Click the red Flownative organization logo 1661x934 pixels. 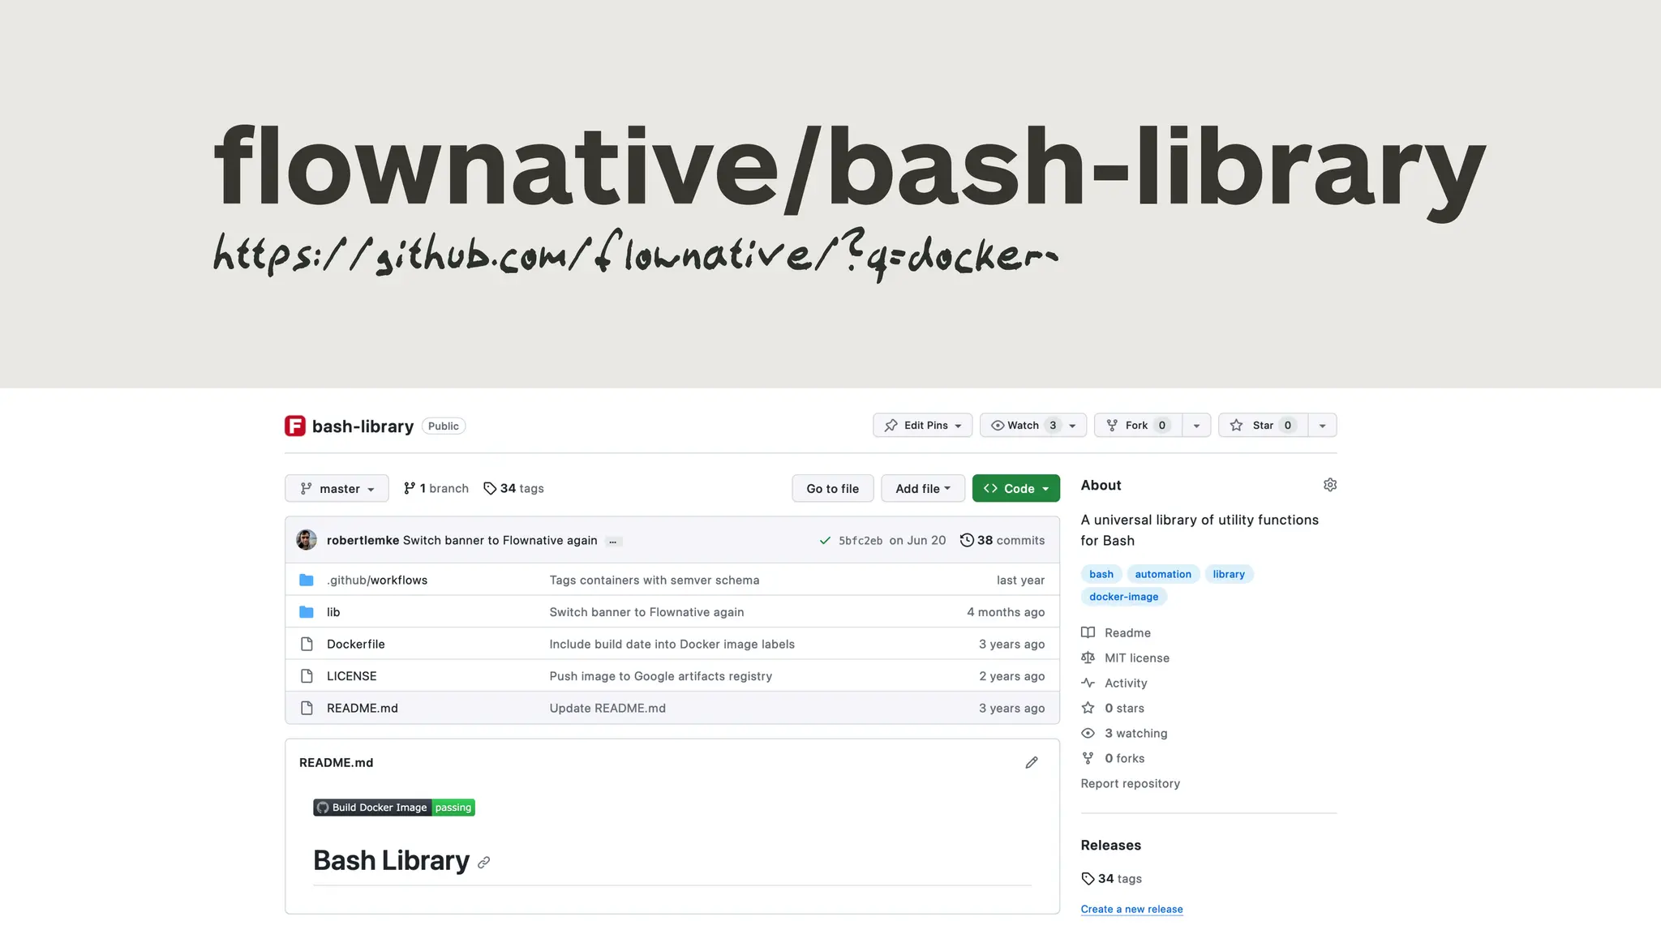pos(294,426)
